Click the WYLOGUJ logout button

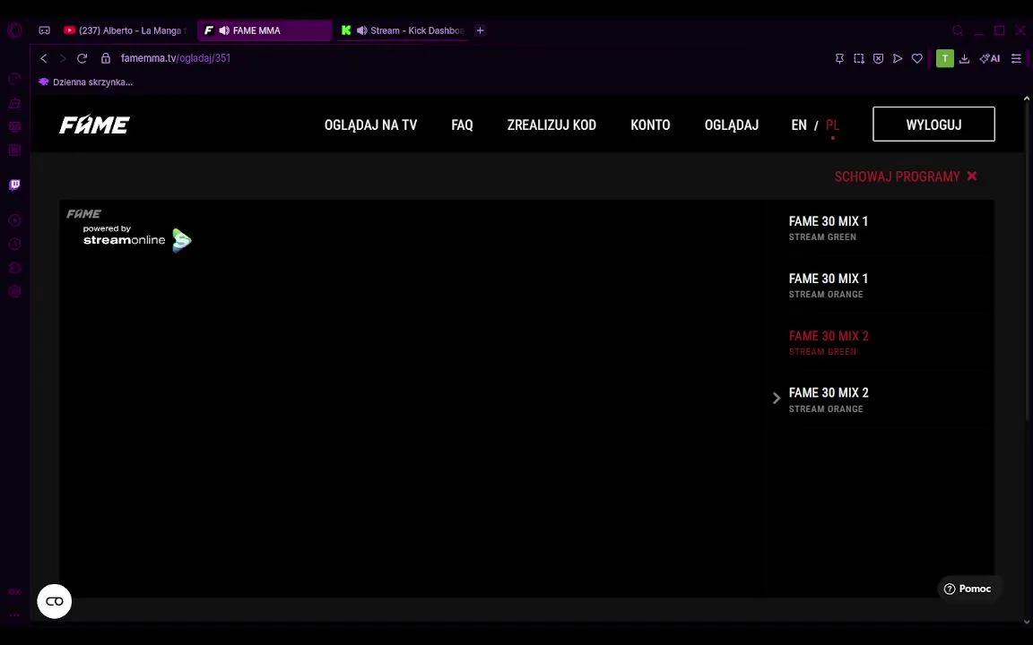click(933, 124)
